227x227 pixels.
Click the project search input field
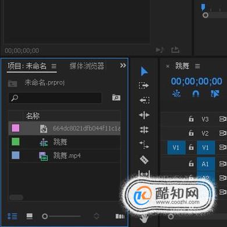click(x=55, y=98)
